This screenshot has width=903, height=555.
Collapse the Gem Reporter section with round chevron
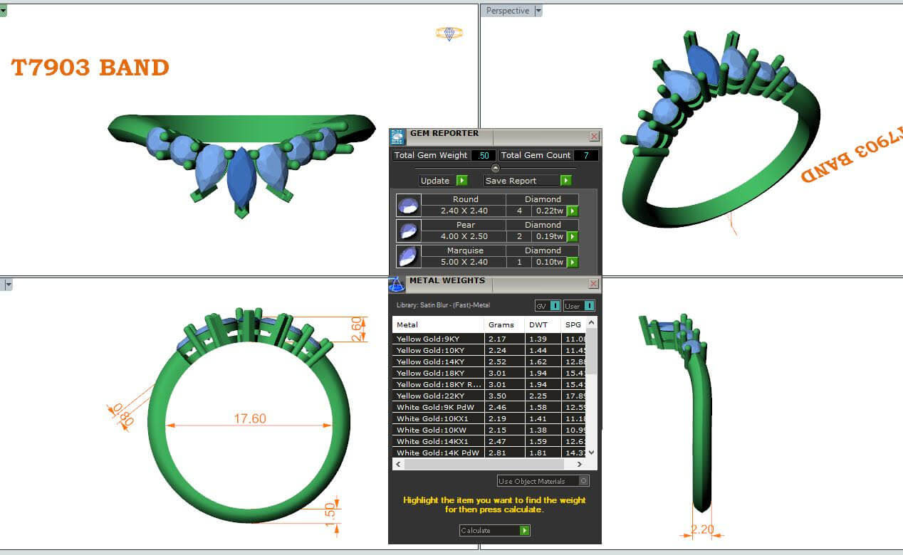click(x=496, y=168)
